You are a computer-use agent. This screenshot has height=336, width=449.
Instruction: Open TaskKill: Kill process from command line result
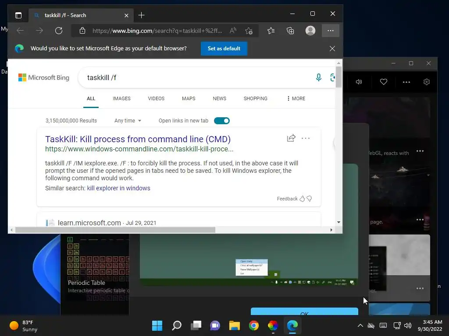pyautogui.click(x=138, y=139)
